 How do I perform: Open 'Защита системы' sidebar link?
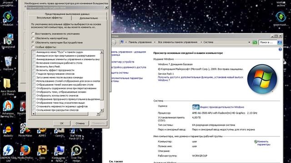point(120,72)
